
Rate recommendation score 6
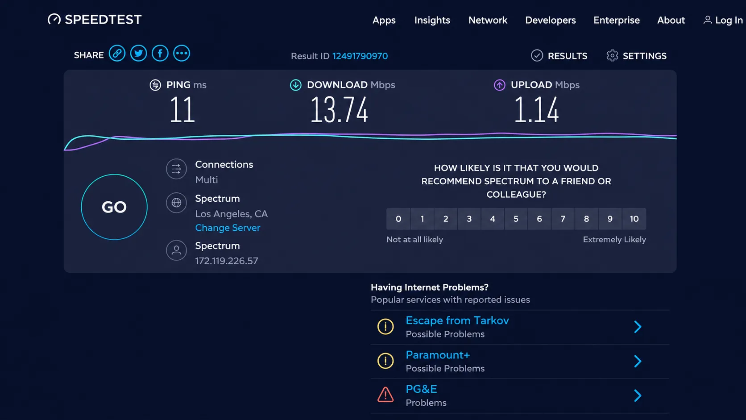coord(539,219)
